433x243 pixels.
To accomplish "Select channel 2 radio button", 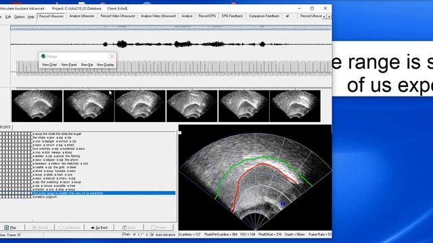I will (x=143, y=235).
